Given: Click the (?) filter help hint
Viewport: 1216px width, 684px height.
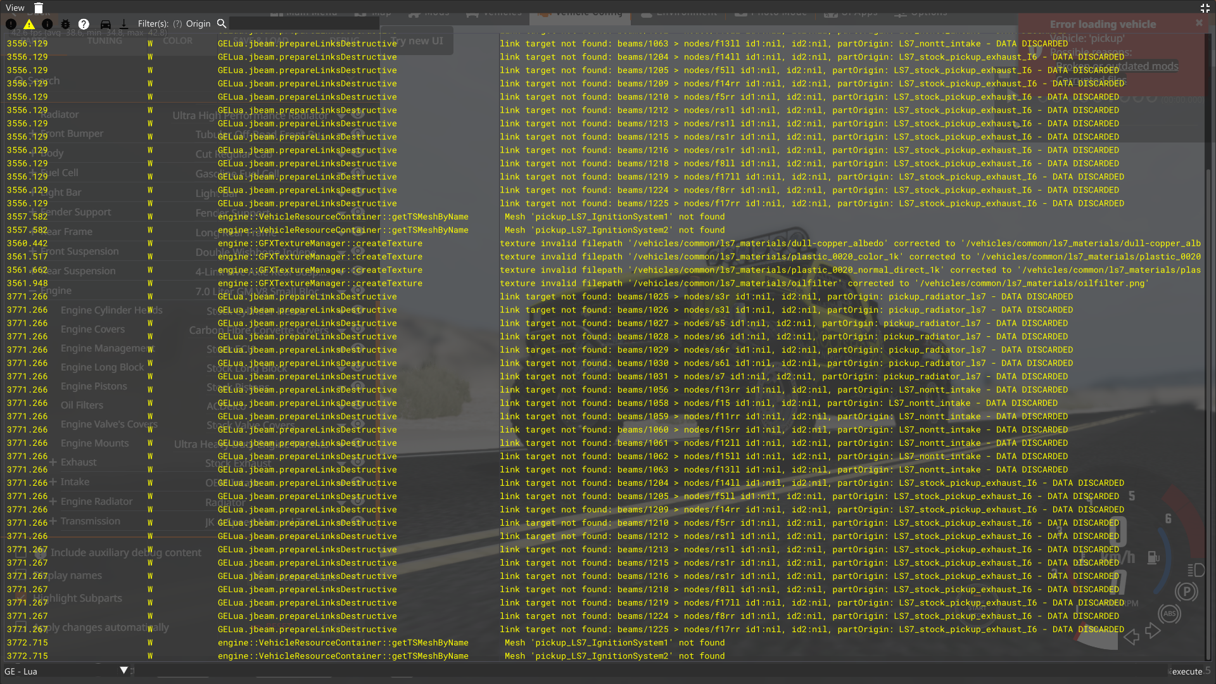Looking at the screenshot, I should 177,23.
